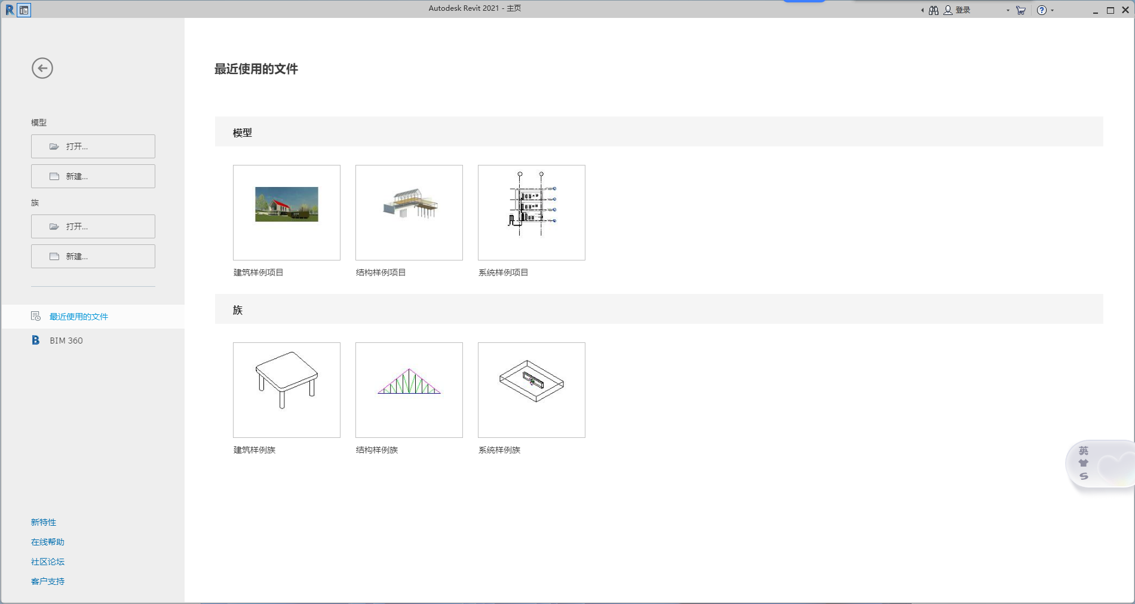This screenshot has height=604, width=1135.
Task: Click 打开... under 模型 to open a model
Action: point(93,146)
